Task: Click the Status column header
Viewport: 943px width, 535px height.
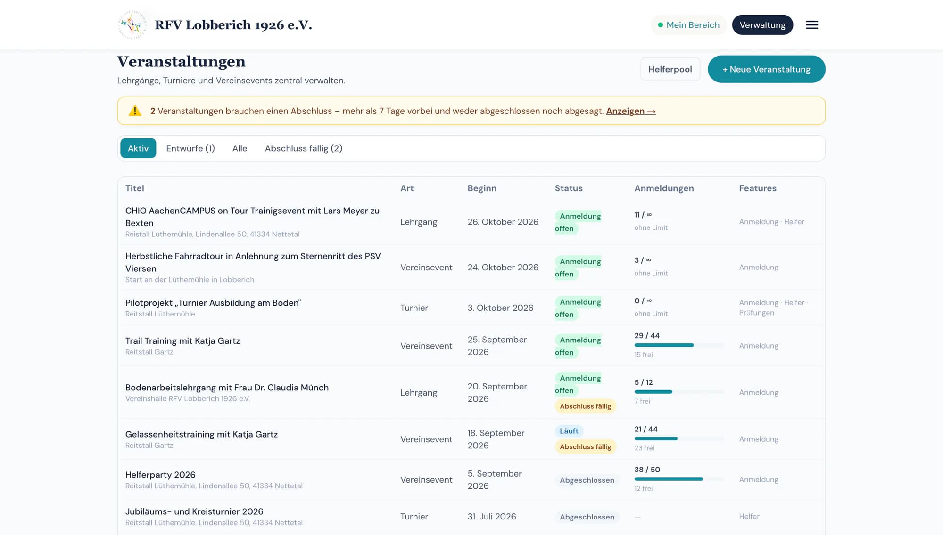Action: point(569,188)
